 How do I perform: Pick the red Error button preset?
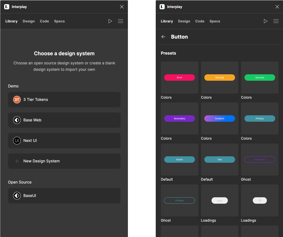[x=180, y=78]
